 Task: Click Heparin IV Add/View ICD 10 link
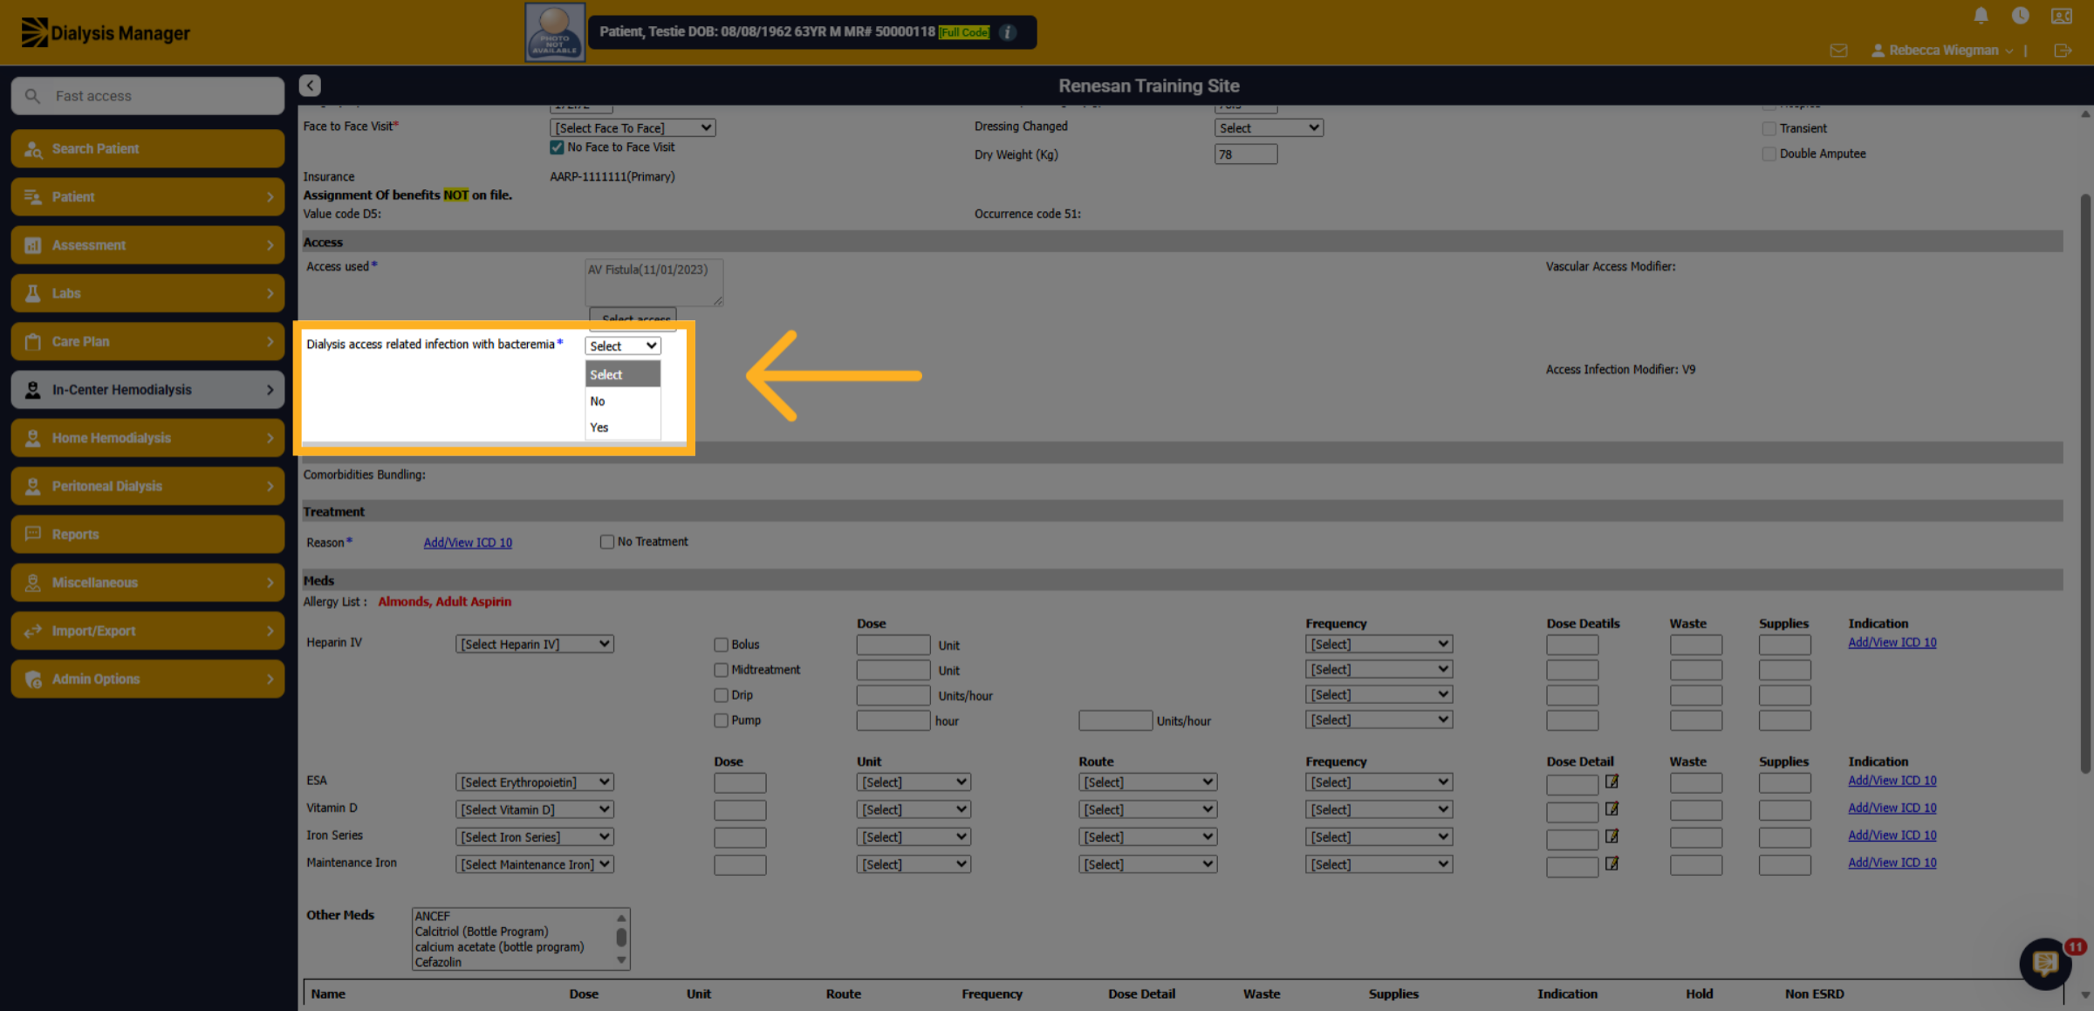coord(1892,642)
